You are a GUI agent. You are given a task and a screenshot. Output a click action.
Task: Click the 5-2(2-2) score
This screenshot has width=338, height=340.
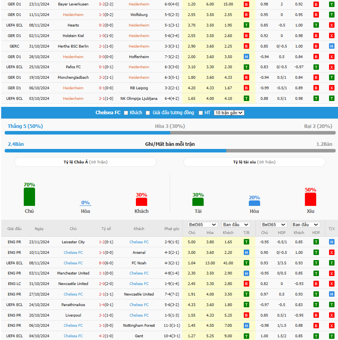click(106, 4)
